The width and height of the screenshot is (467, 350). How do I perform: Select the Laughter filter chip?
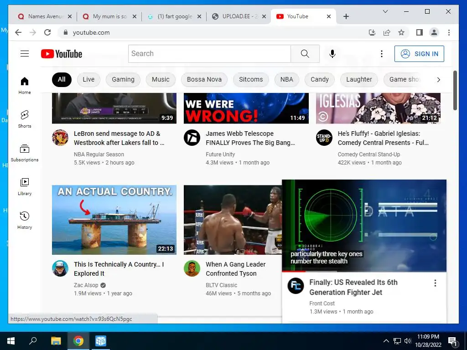coord(359,79)
